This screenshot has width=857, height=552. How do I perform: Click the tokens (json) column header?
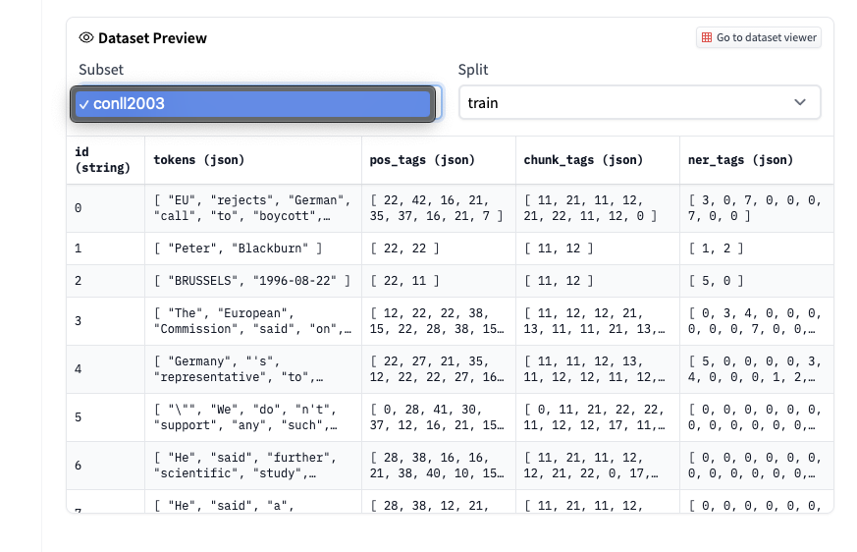click(x=253, y=160)
